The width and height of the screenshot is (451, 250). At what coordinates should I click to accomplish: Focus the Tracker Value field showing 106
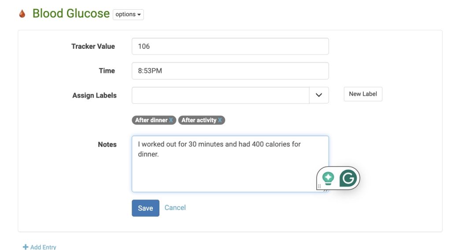click(x=230, y=46)
